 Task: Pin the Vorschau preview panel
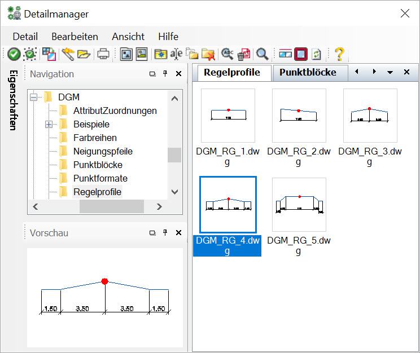click(x=165, y=233)
